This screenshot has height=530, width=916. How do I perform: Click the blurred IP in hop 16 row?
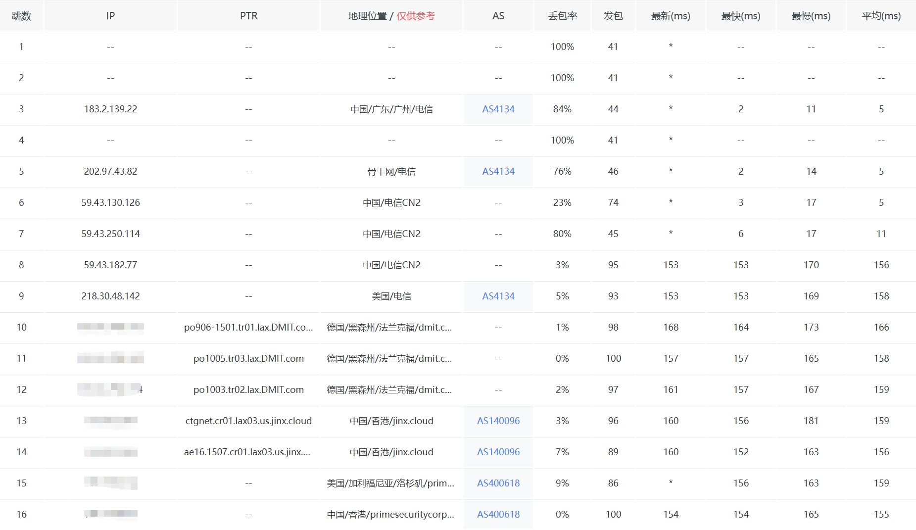coord(110,514)
